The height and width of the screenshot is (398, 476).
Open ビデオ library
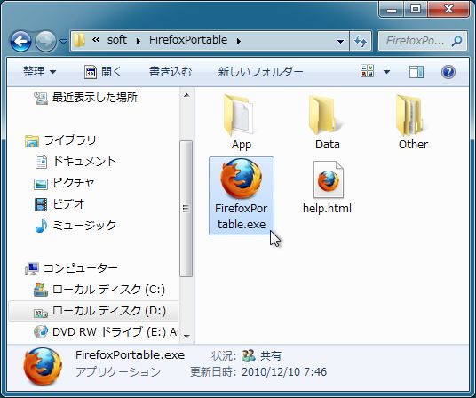(x=68, y=203)
